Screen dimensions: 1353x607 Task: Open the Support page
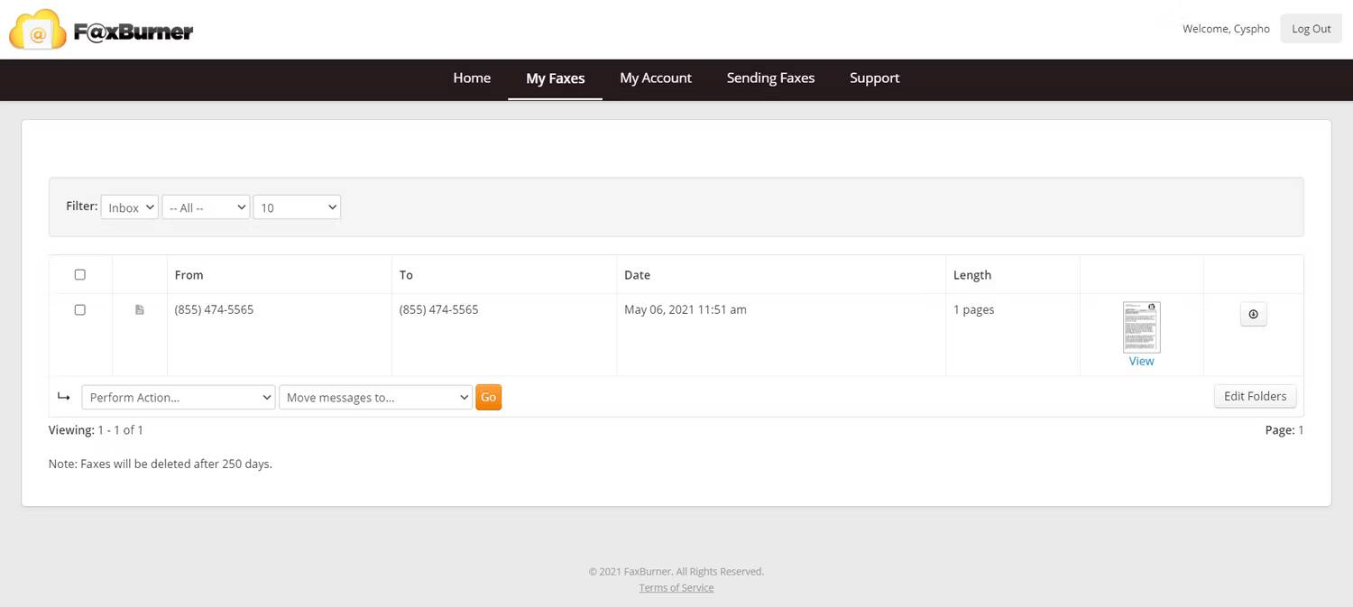(x=874, y=78)
